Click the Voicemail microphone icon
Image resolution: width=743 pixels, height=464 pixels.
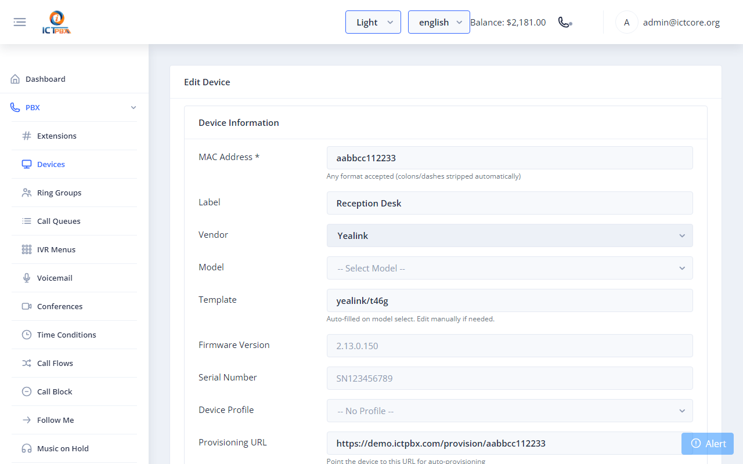pyautogui.click(x=27, y=278)
